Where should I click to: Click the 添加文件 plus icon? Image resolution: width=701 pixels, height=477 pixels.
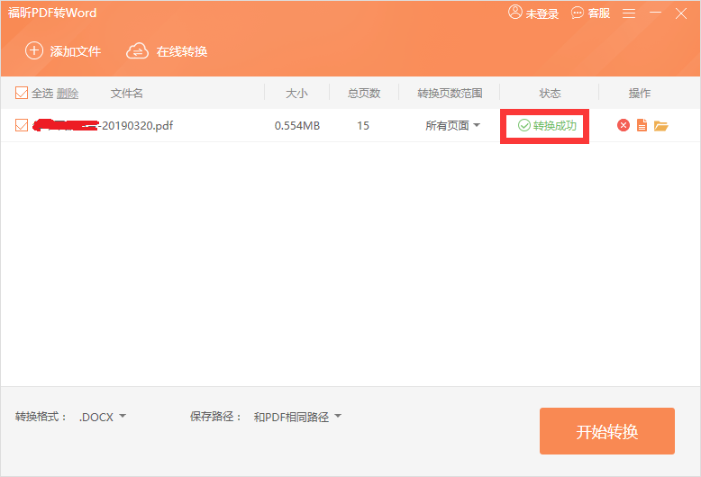click(x=34, y=51)
